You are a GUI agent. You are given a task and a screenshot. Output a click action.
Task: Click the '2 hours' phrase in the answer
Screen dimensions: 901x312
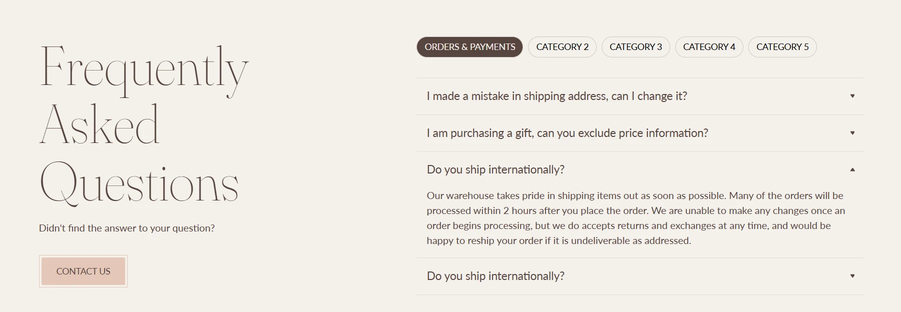520,210
